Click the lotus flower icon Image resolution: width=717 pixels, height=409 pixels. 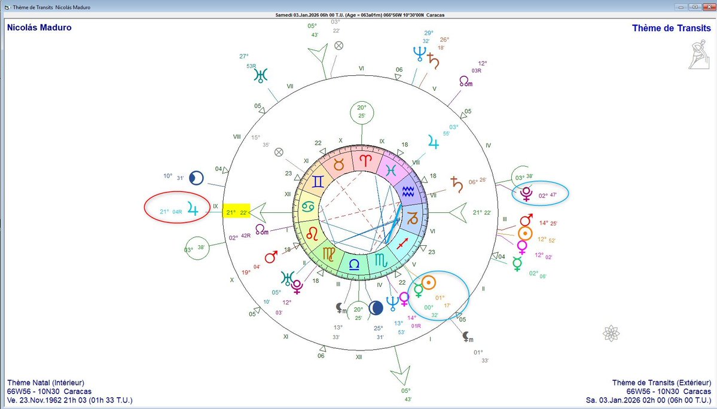click(x=611, y=334)
